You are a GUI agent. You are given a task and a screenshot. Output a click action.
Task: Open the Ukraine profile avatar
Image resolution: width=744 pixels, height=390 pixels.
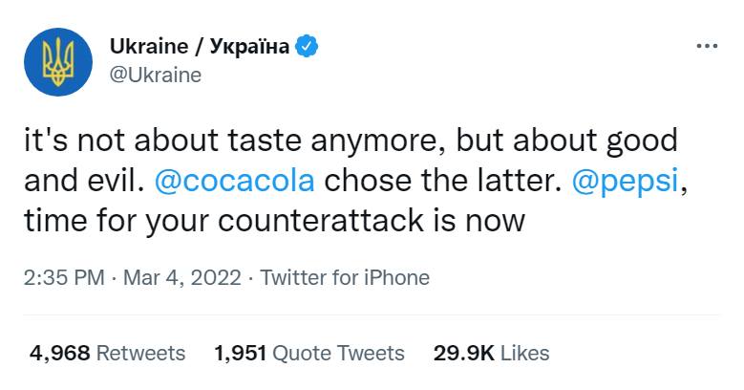coord(58,62)
